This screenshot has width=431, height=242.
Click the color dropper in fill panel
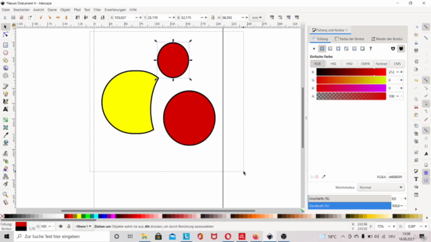coord(324,177)
